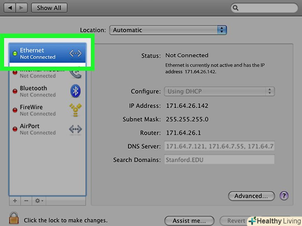Click the Show All button
Screen dimensions: 302x226
[x=49, y=8]
